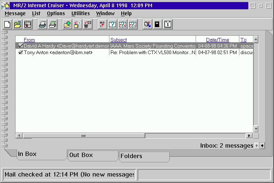Sort messages by the From column header
The width and height of the screenshot is (274, 183).
pyautogui.click(x=29, y=40)
